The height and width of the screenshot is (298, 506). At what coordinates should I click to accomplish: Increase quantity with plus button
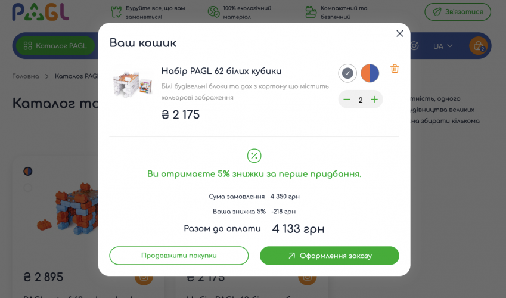pyautogui.click(x=374, y=100)
